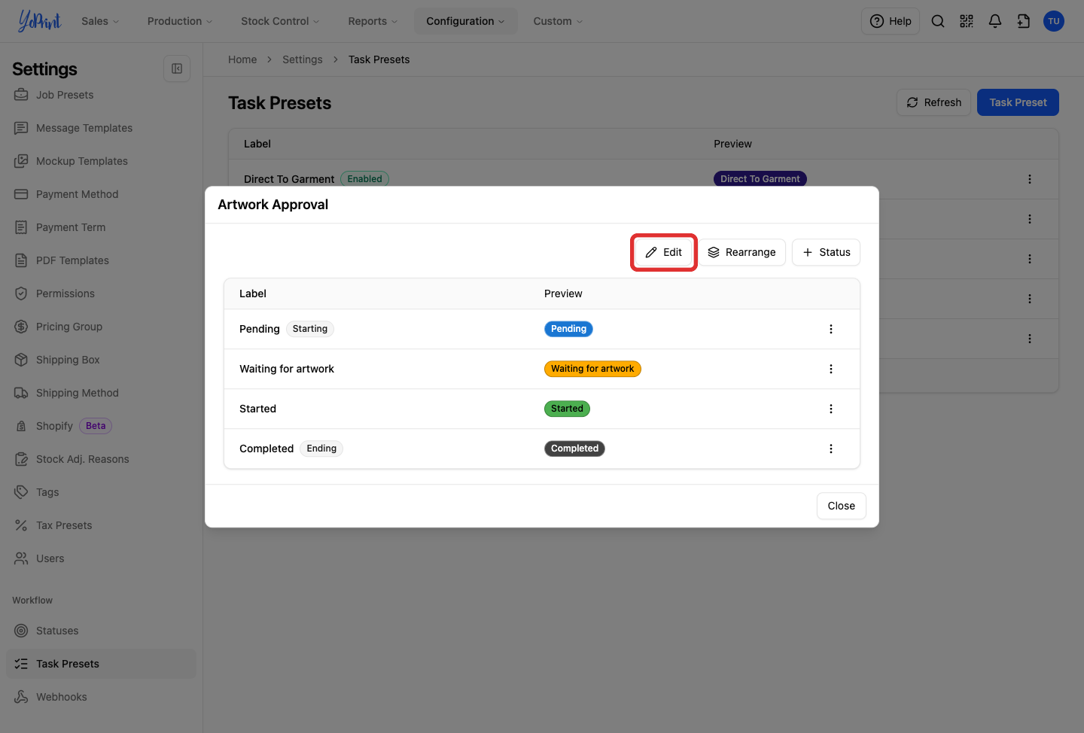Expand the Sales dropdown menu

point(100,21)
